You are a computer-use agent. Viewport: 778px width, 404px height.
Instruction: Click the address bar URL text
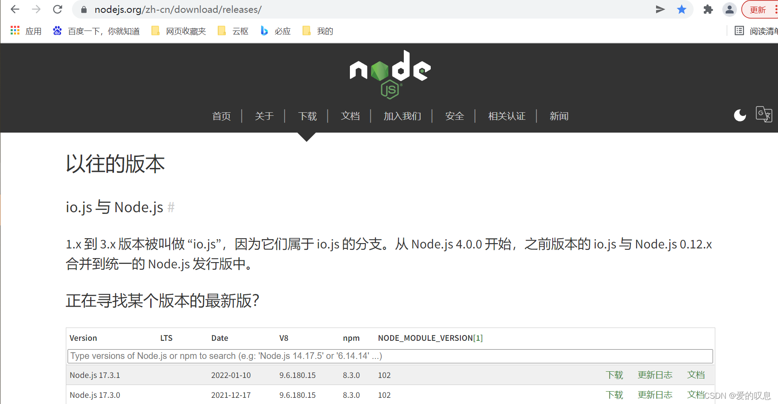tap(178, 10)
